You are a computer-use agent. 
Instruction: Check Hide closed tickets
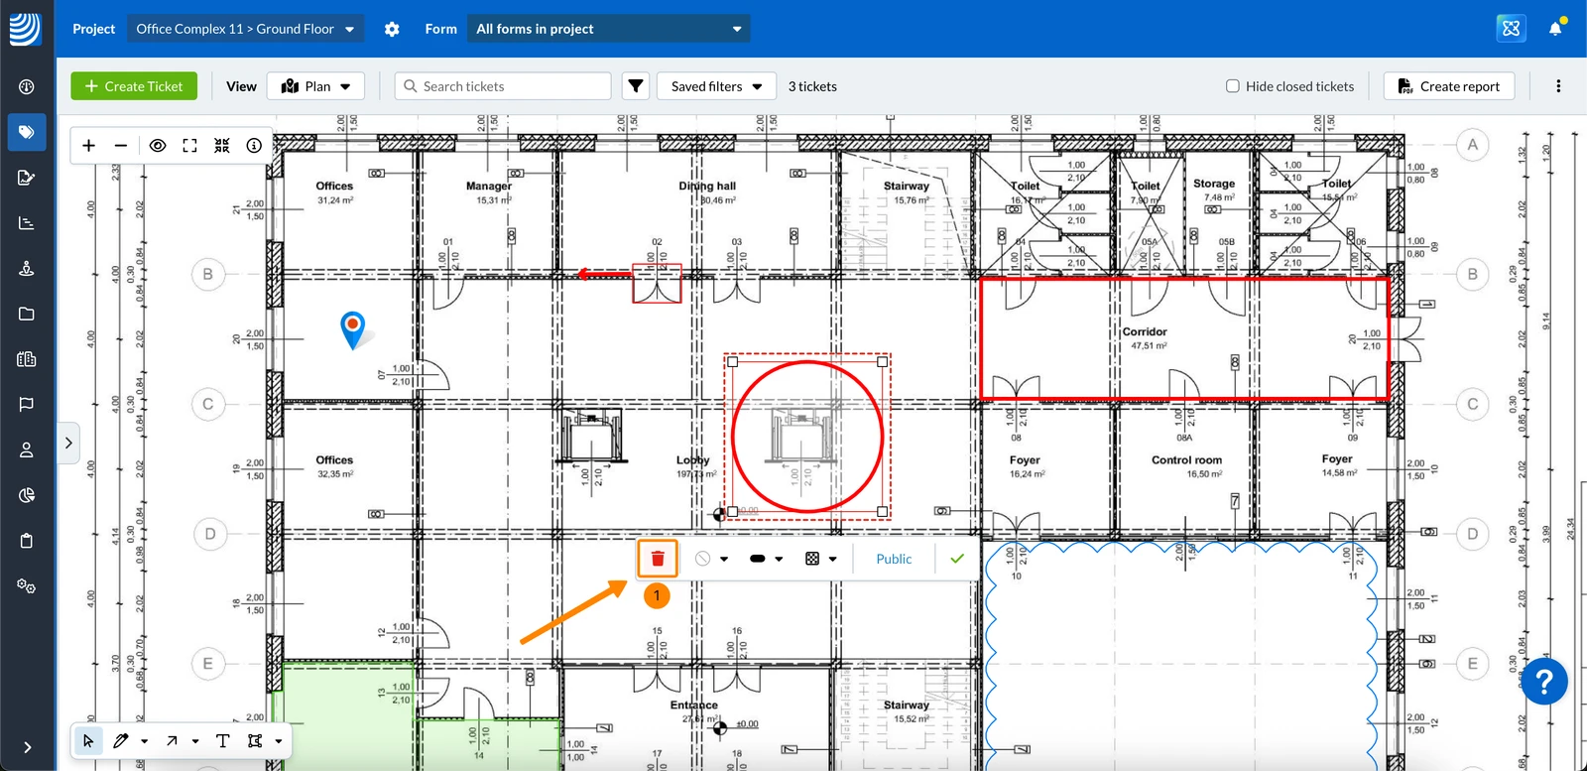pyautogui.click(x=1233, y=86)
